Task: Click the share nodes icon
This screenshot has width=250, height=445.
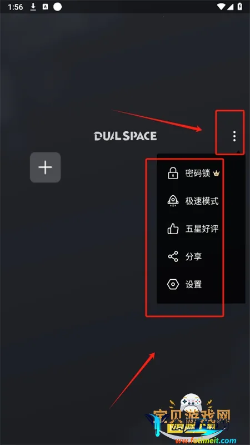Action: click(173, 256)
